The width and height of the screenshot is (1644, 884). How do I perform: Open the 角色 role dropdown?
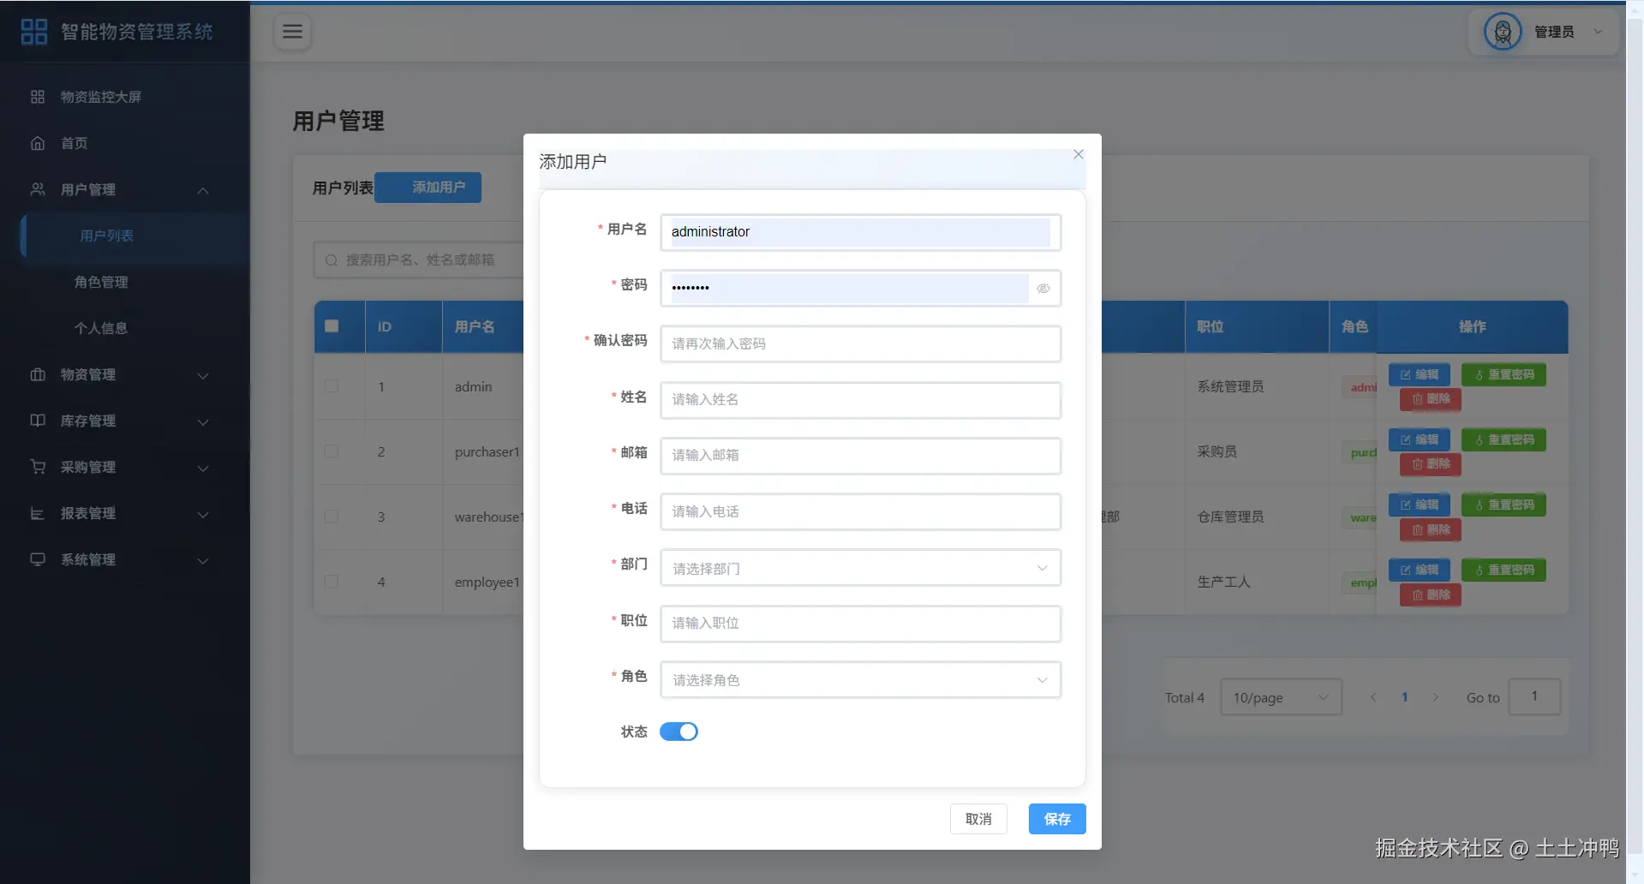tap(861, 679)
